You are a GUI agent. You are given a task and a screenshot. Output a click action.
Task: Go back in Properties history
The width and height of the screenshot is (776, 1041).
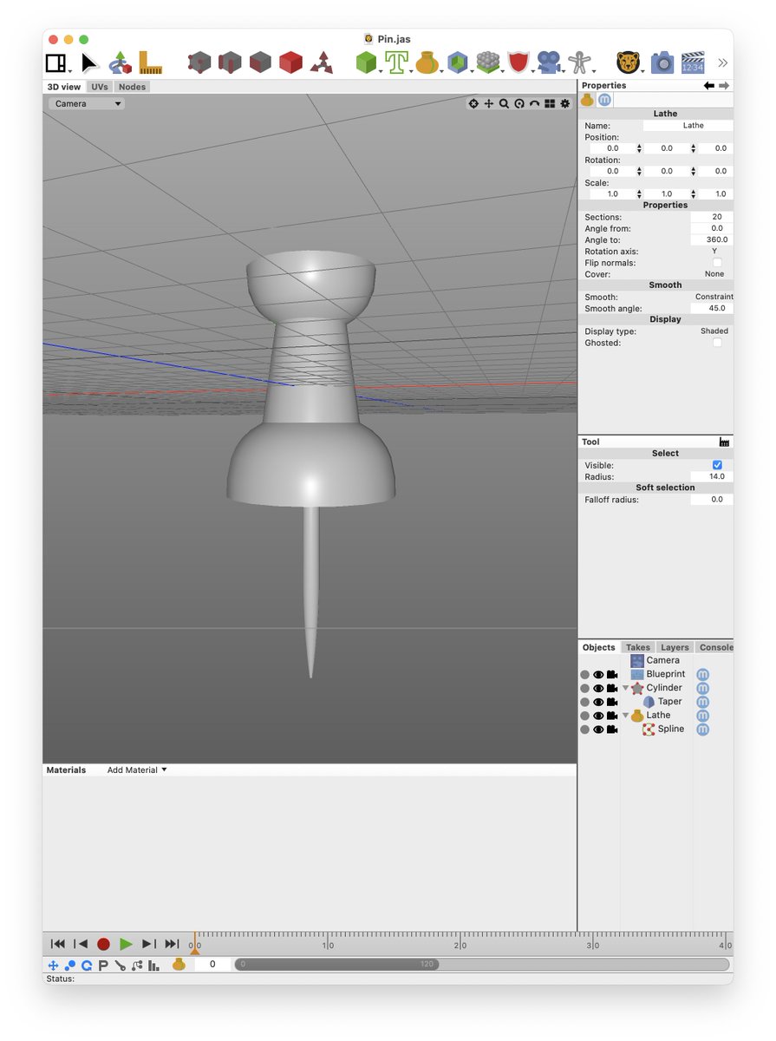(x=708, y=85)
